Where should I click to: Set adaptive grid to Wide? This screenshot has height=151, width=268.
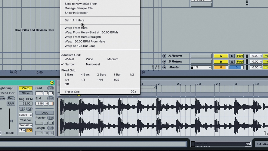89,59
